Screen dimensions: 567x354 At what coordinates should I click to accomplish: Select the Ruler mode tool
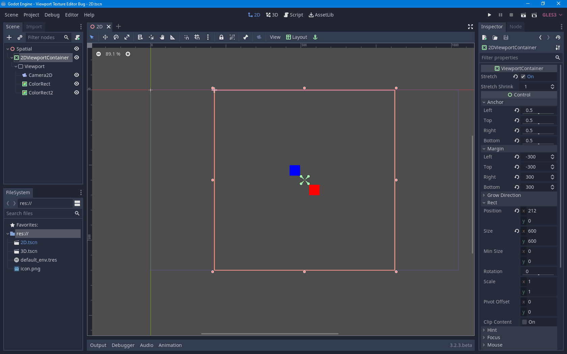(172, 37)
